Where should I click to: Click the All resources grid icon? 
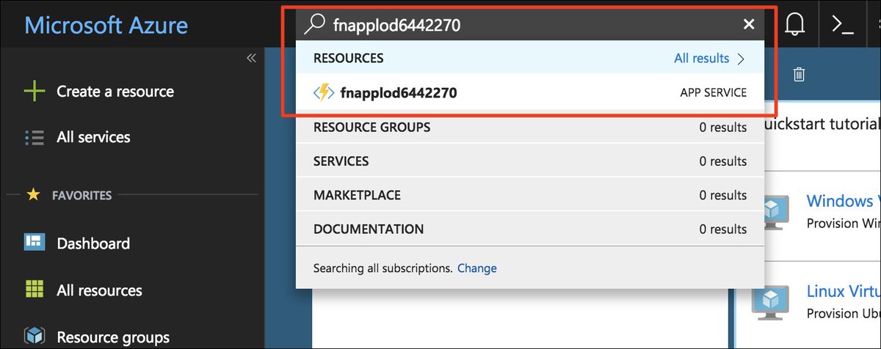35,290
